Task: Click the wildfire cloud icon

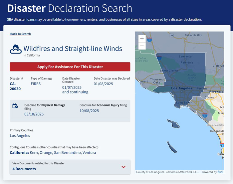Action: [16, 49]
